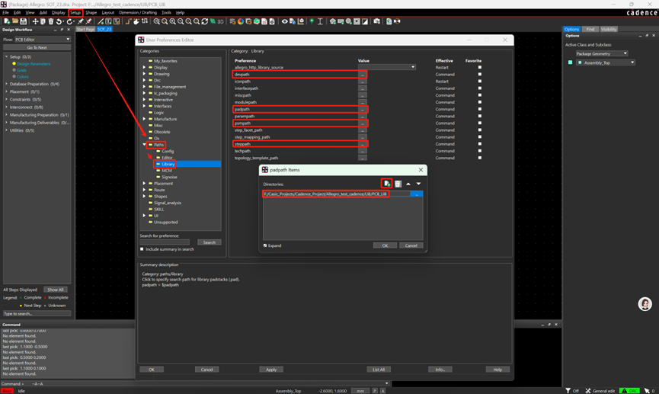Toggle Favorite checkbox for devpath
Screen dimensions: 659x394
[x=480, y=75]
